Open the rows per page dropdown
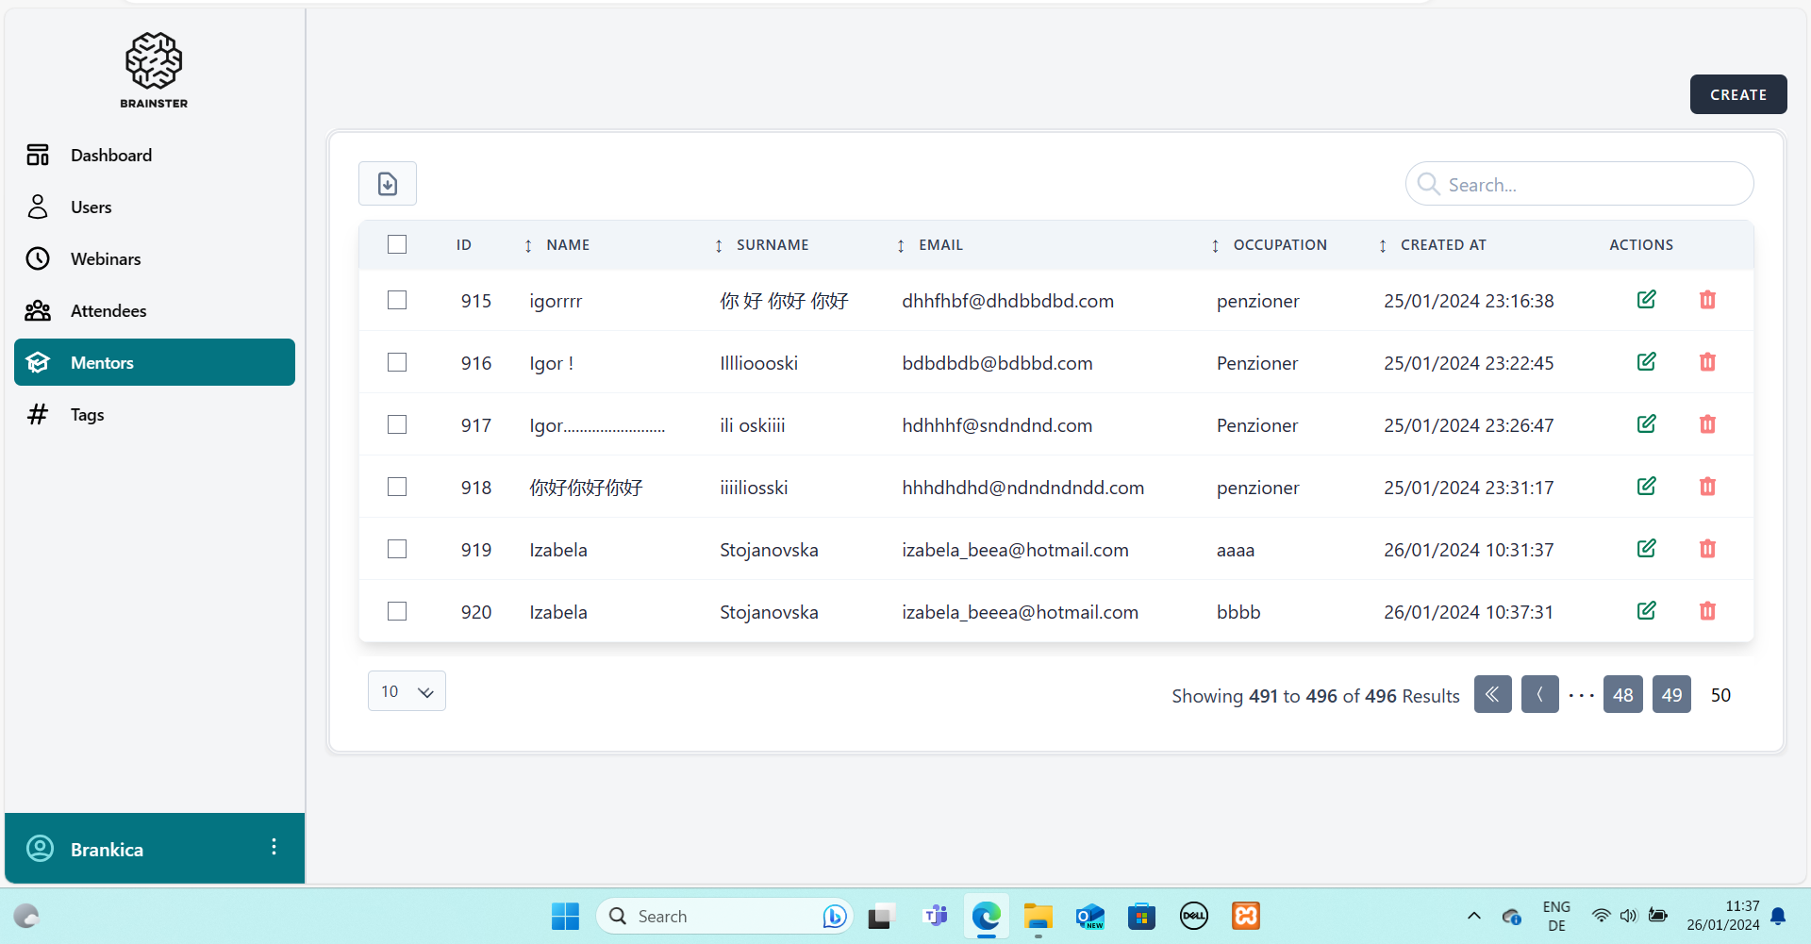Viewport: 1811px width, 944px height. 407,691
